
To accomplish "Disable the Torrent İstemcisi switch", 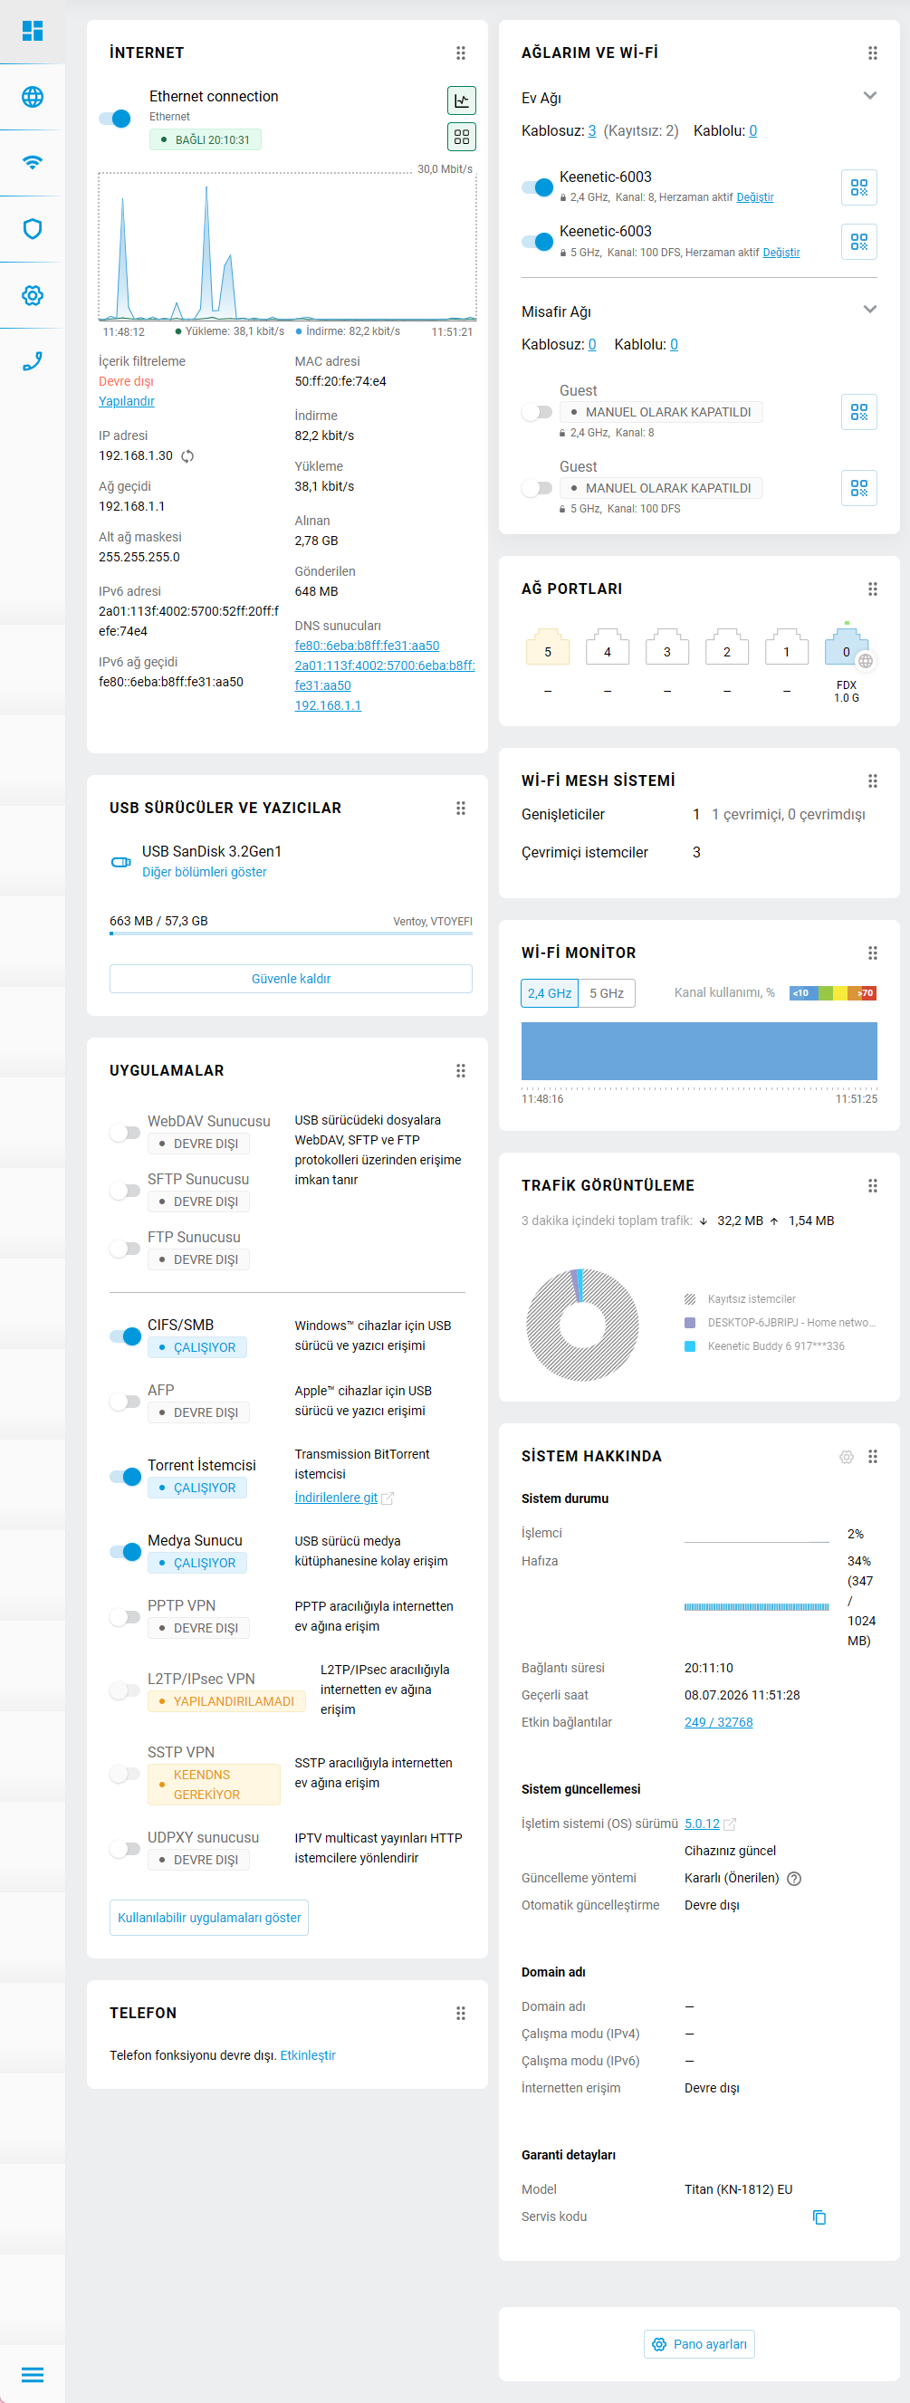I will coord(125,1476).
